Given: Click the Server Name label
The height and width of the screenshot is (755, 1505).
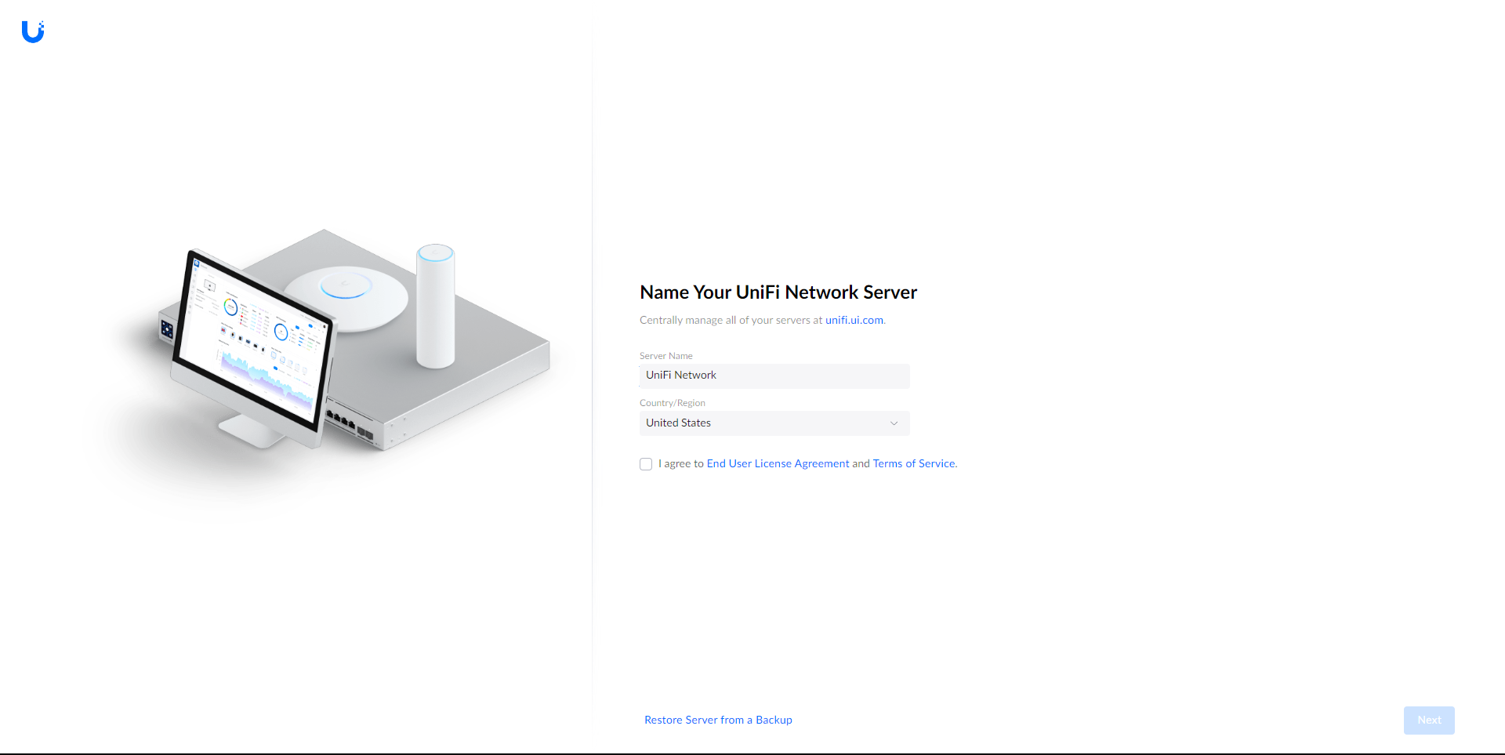Looking at the screenshot, I should coord(666,356).
